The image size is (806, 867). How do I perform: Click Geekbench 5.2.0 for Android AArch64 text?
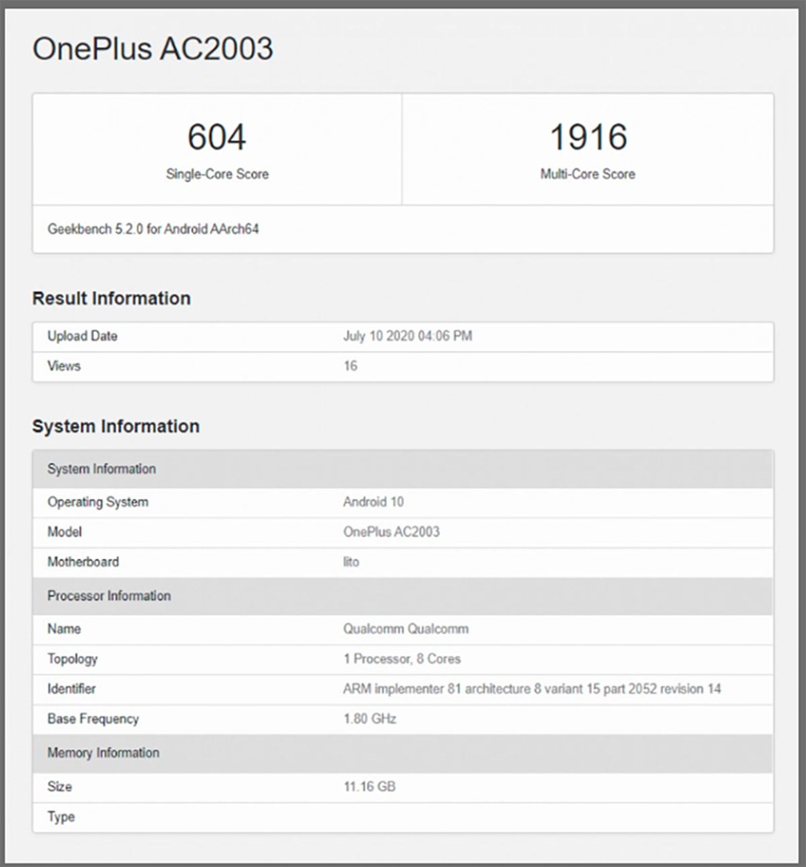pyautogui.click(x=153, y=229)
